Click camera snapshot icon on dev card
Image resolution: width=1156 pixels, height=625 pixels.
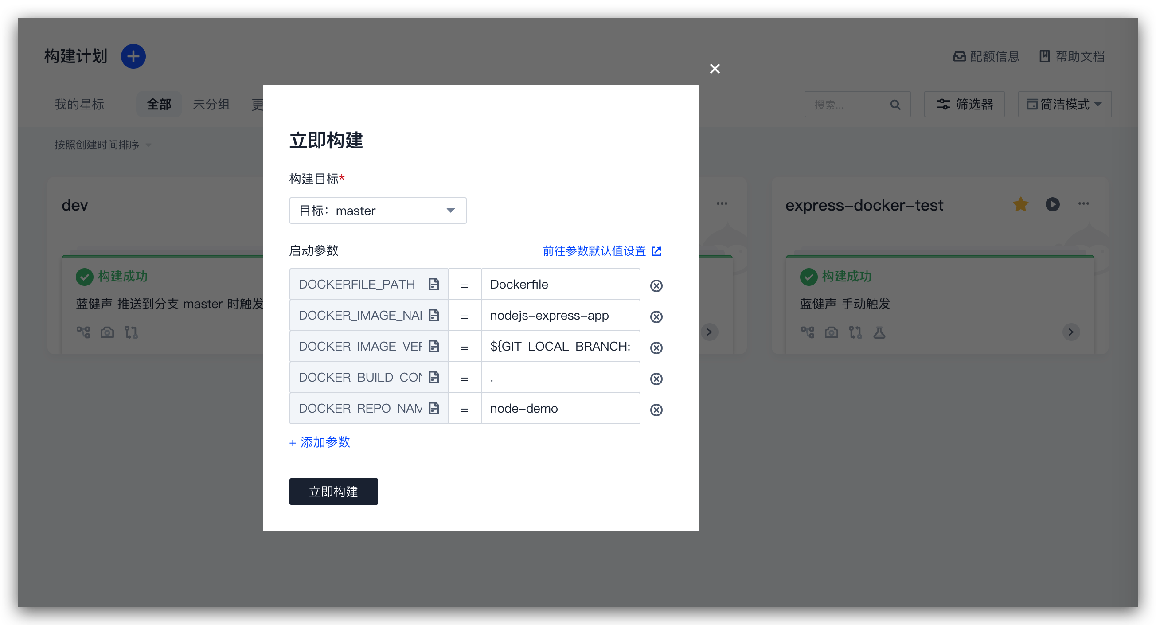107,332
